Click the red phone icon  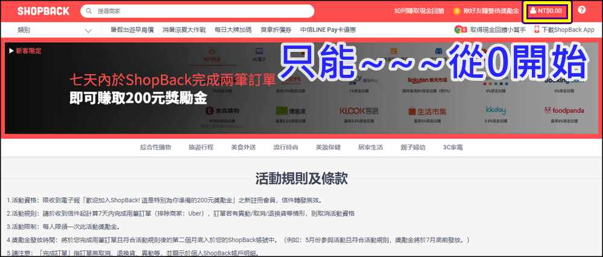point(537,30)
